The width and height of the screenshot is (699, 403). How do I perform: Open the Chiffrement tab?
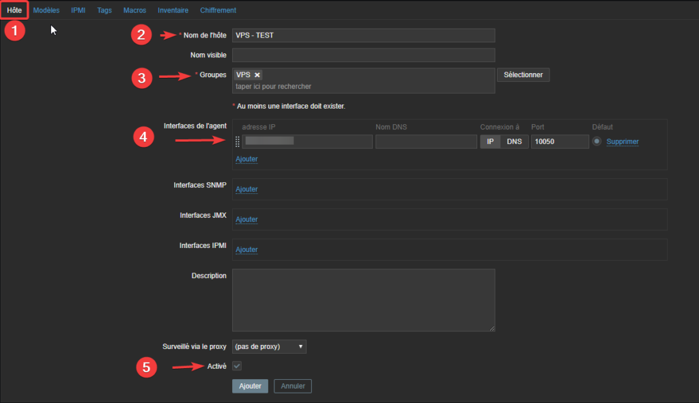tap(218, 10)
